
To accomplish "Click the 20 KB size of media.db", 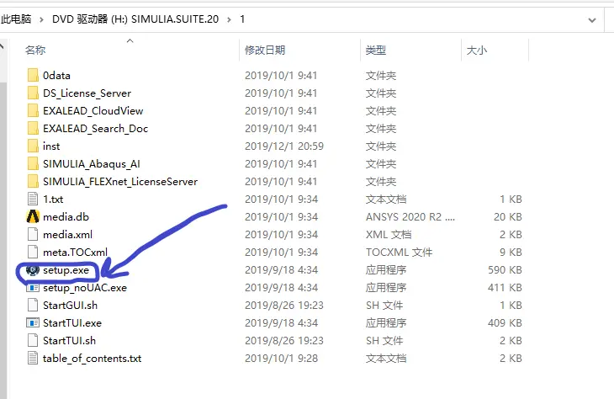I will pyautogui.click(x=507, y=216).
